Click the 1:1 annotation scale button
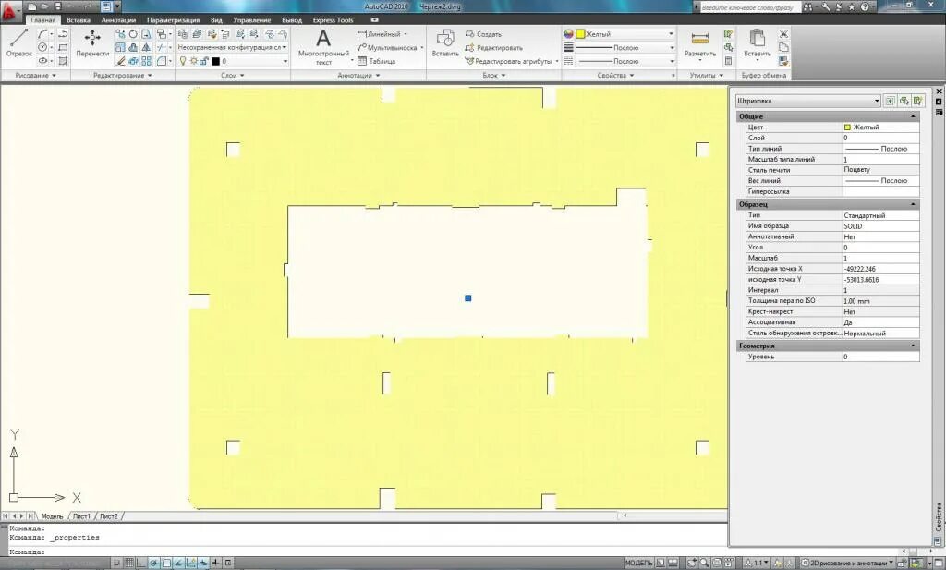Screen dimensions: 946x570 pos(758,563)
